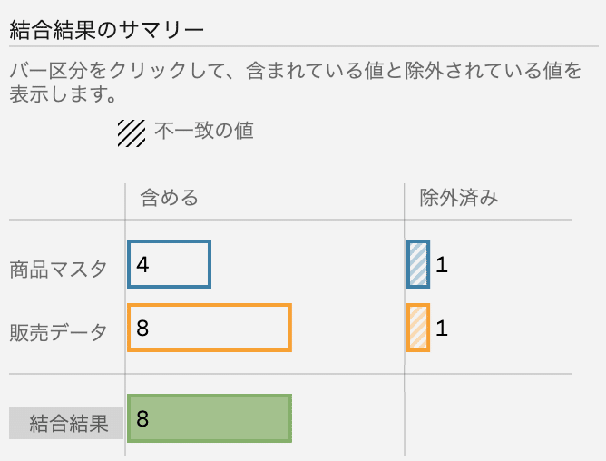The height and width of the screenshot is (461, 606).
Task: Click the number 8 in 販売データ bar
Action: [142, 328]
